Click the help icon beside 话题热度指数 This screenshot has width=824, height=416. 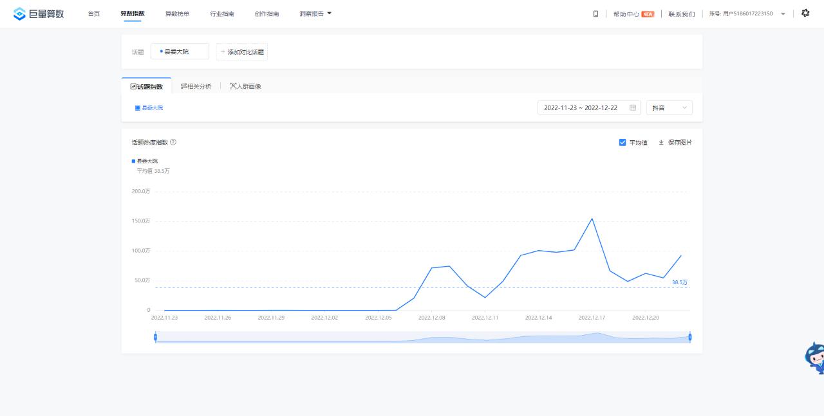pos(173,142)
